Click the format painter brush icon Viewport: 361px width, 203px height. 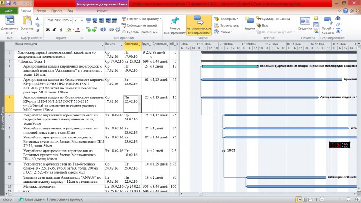click(37, 30)
